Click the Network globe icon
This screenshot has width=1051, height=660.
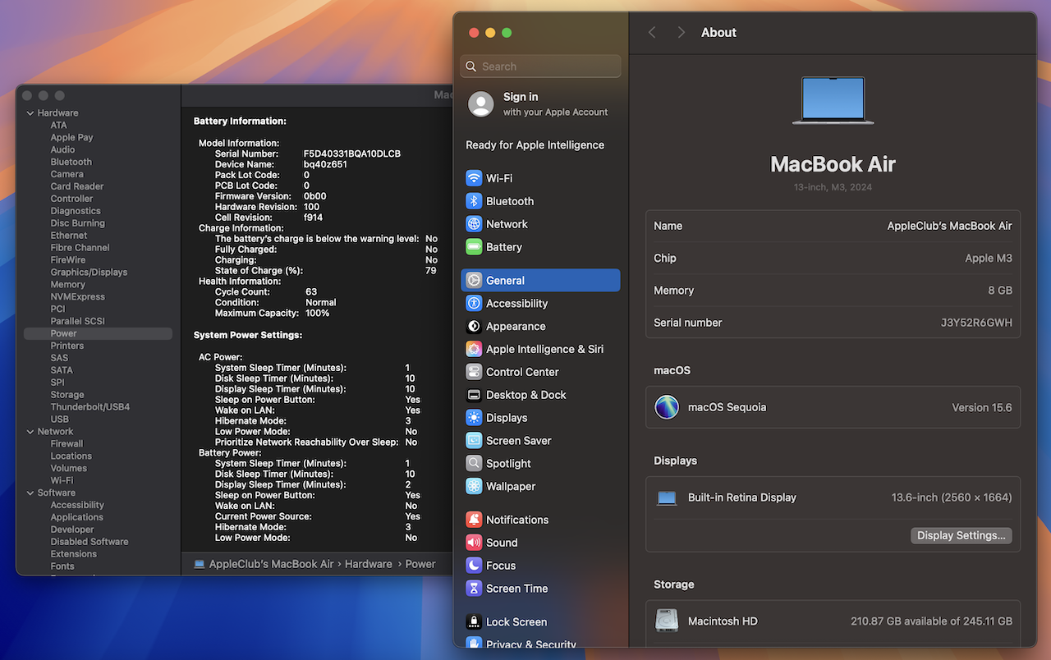(474, 224)
